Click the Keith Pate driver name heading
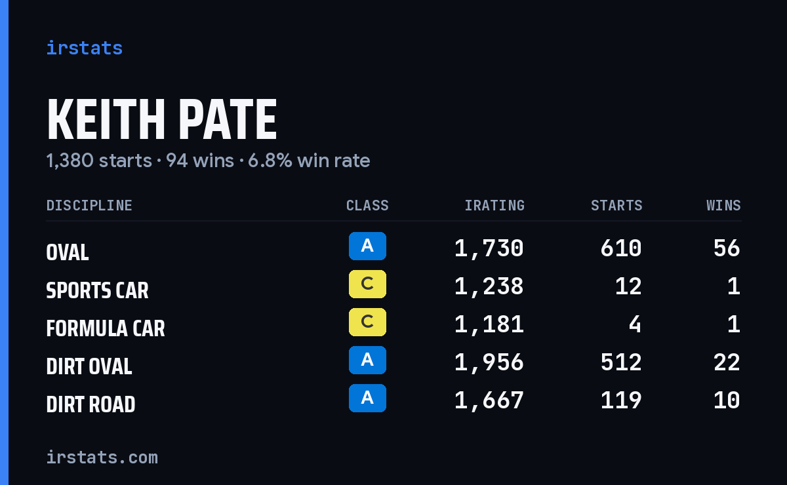 click(x=162, y=120)
